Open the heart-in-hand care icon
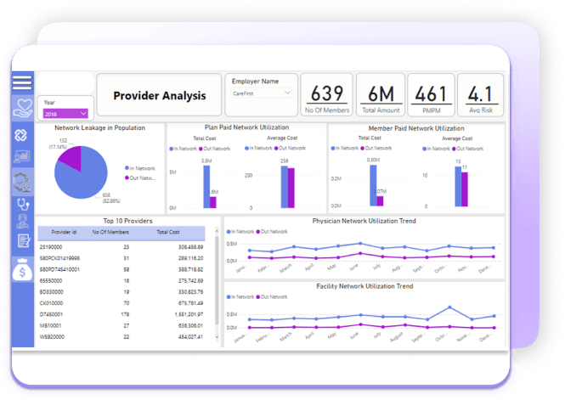 22,109
